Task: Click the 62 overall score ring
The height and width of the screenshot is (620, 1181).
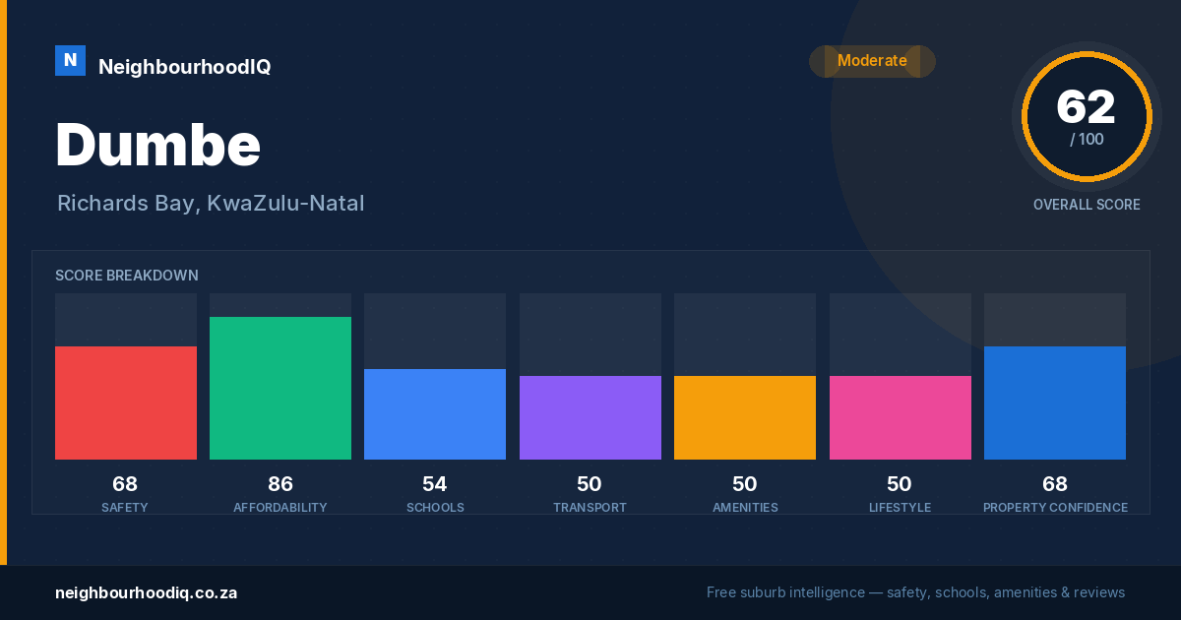Action: [x=1087, y=116]
